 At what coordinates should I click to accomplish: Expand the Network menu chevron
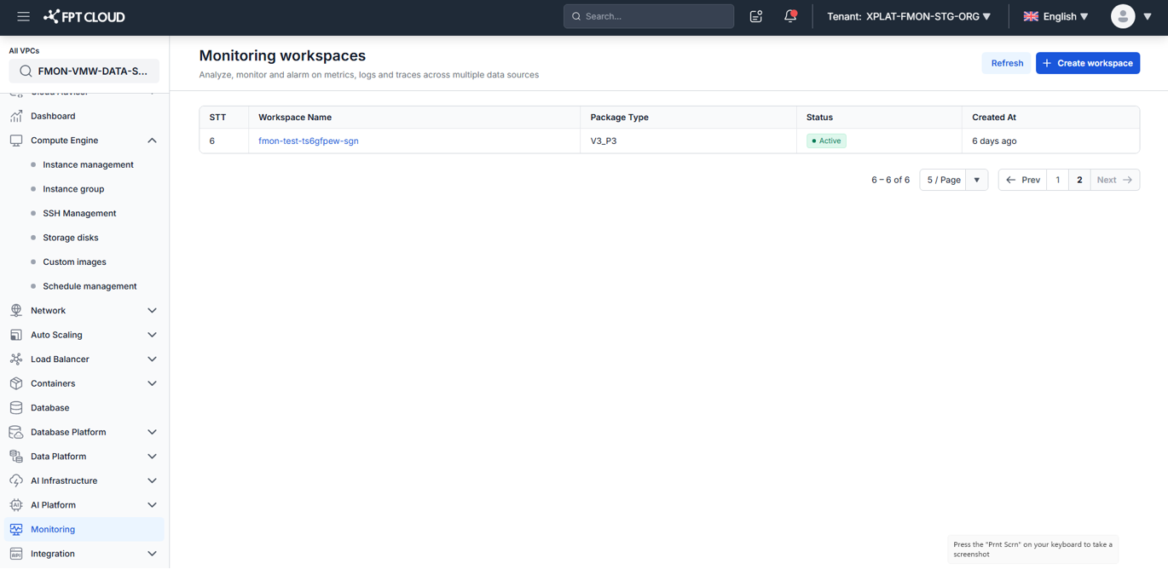pos(152,311)
